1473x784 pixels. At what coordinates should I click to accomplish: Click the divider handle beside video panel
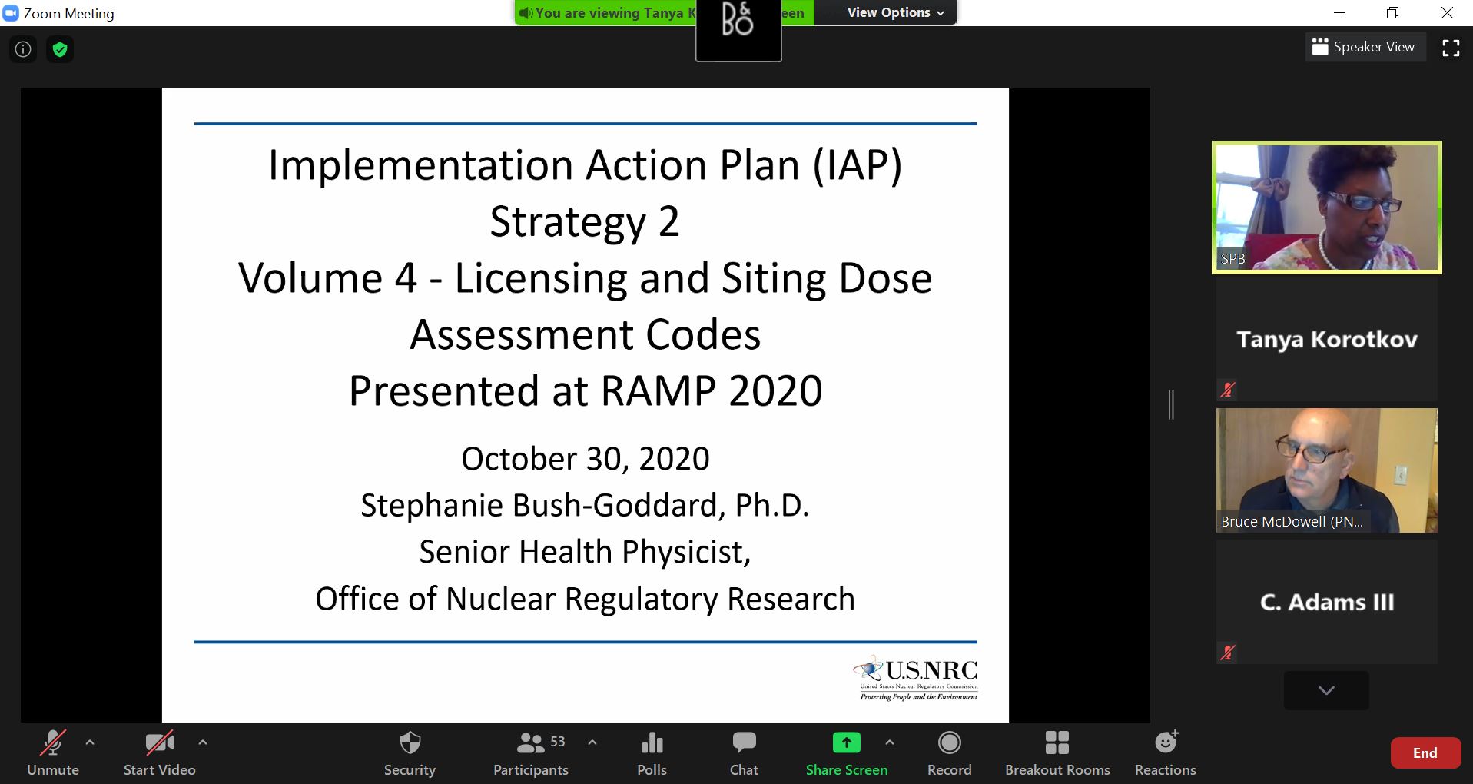(x=1171, y=404)
